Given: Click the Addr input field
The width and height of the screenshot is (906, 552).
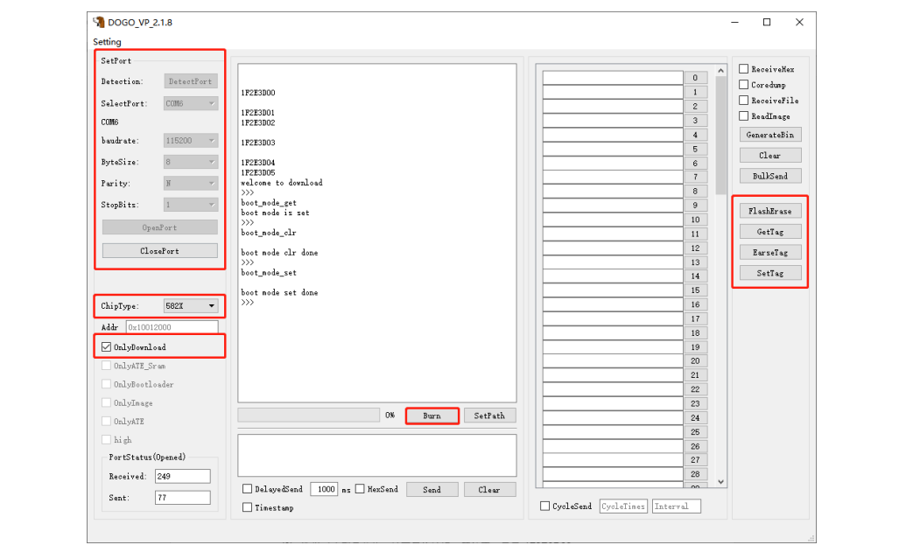Looking at the screenshot, I should tap(172, 327).
